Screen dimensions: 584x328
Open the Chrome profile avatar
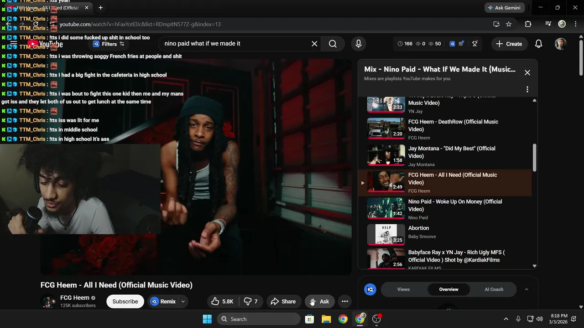click(562, 24)
